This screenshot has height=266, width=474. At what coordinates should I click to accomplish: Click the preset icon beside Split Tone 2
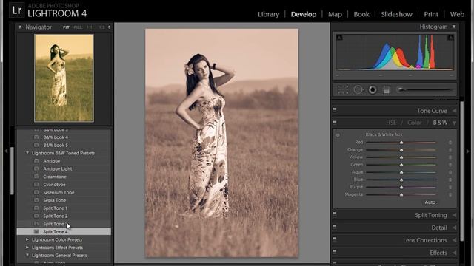click(x=36, y=216)
